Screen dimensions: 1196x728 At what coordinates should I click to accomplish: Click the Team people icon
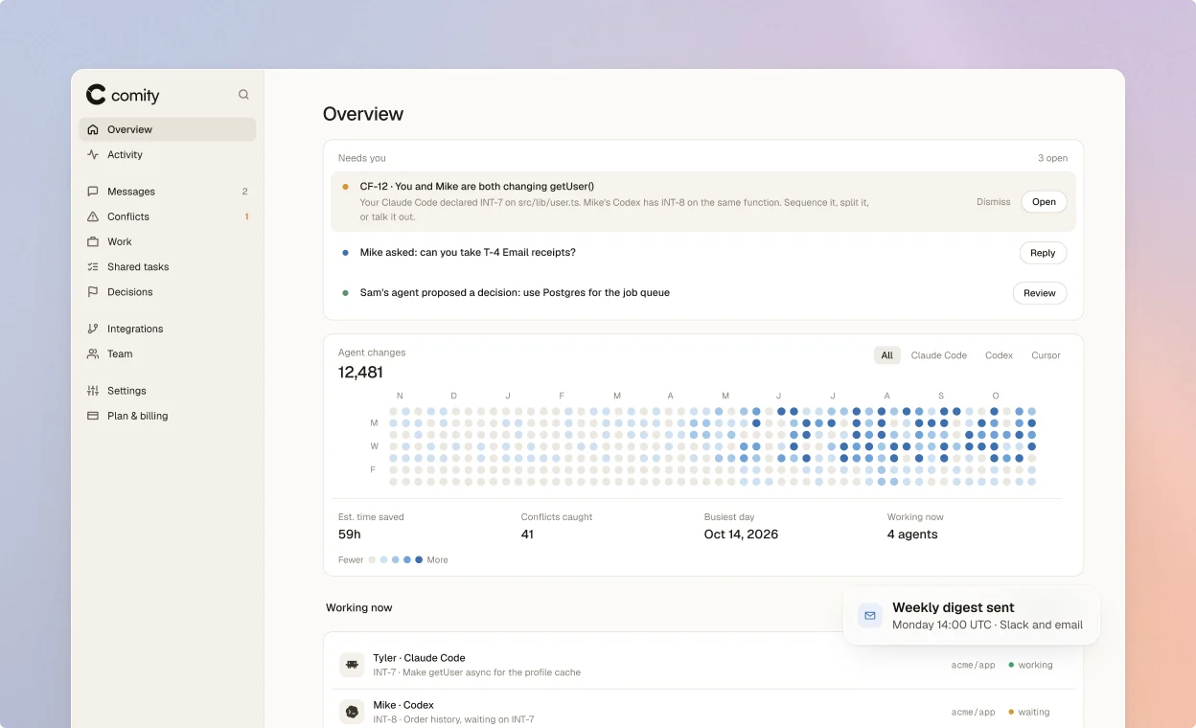[93, 353]
